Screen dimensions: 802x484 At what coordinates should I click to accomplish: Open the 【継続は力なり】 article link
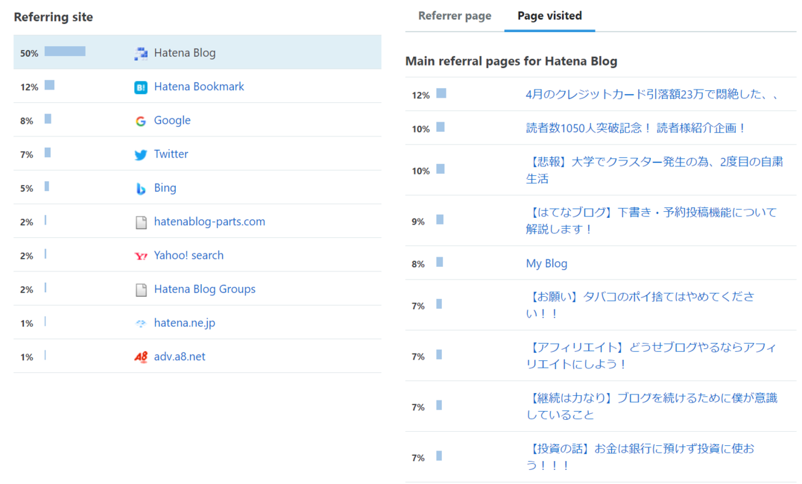[x=652, y=406]
